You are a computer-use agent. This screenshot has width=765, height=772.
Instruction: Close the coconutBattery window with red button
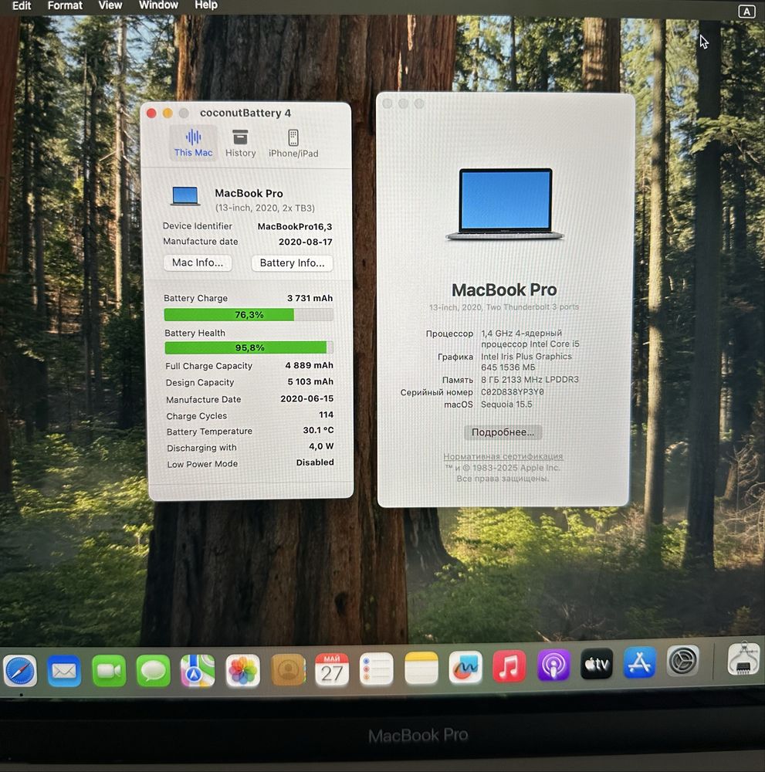point(151,113)
